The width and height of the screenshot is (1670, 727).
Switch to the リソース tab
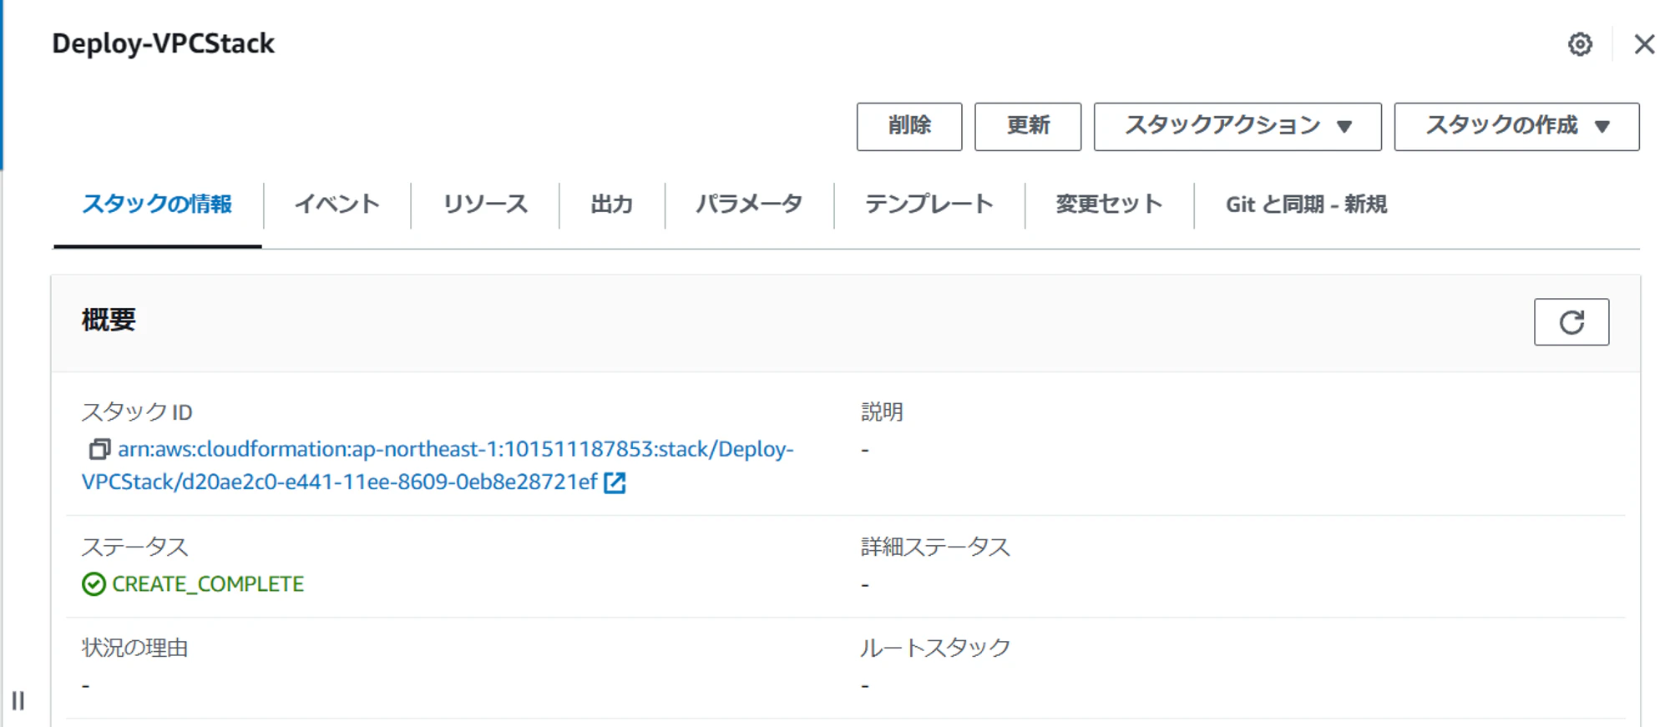click(485, 204)
